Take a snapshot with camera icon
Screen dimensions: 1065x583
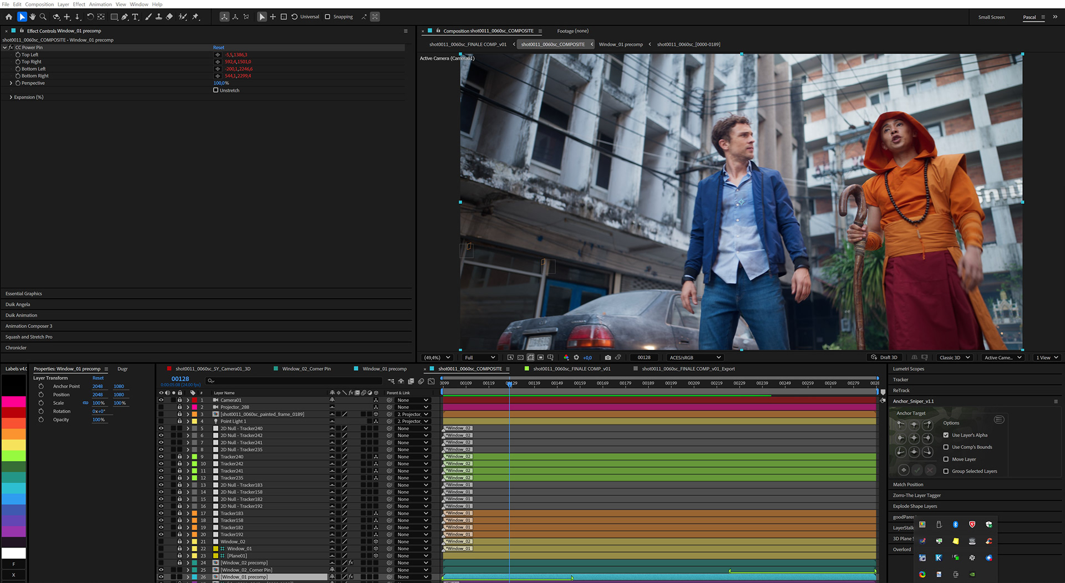click(608, 357)
